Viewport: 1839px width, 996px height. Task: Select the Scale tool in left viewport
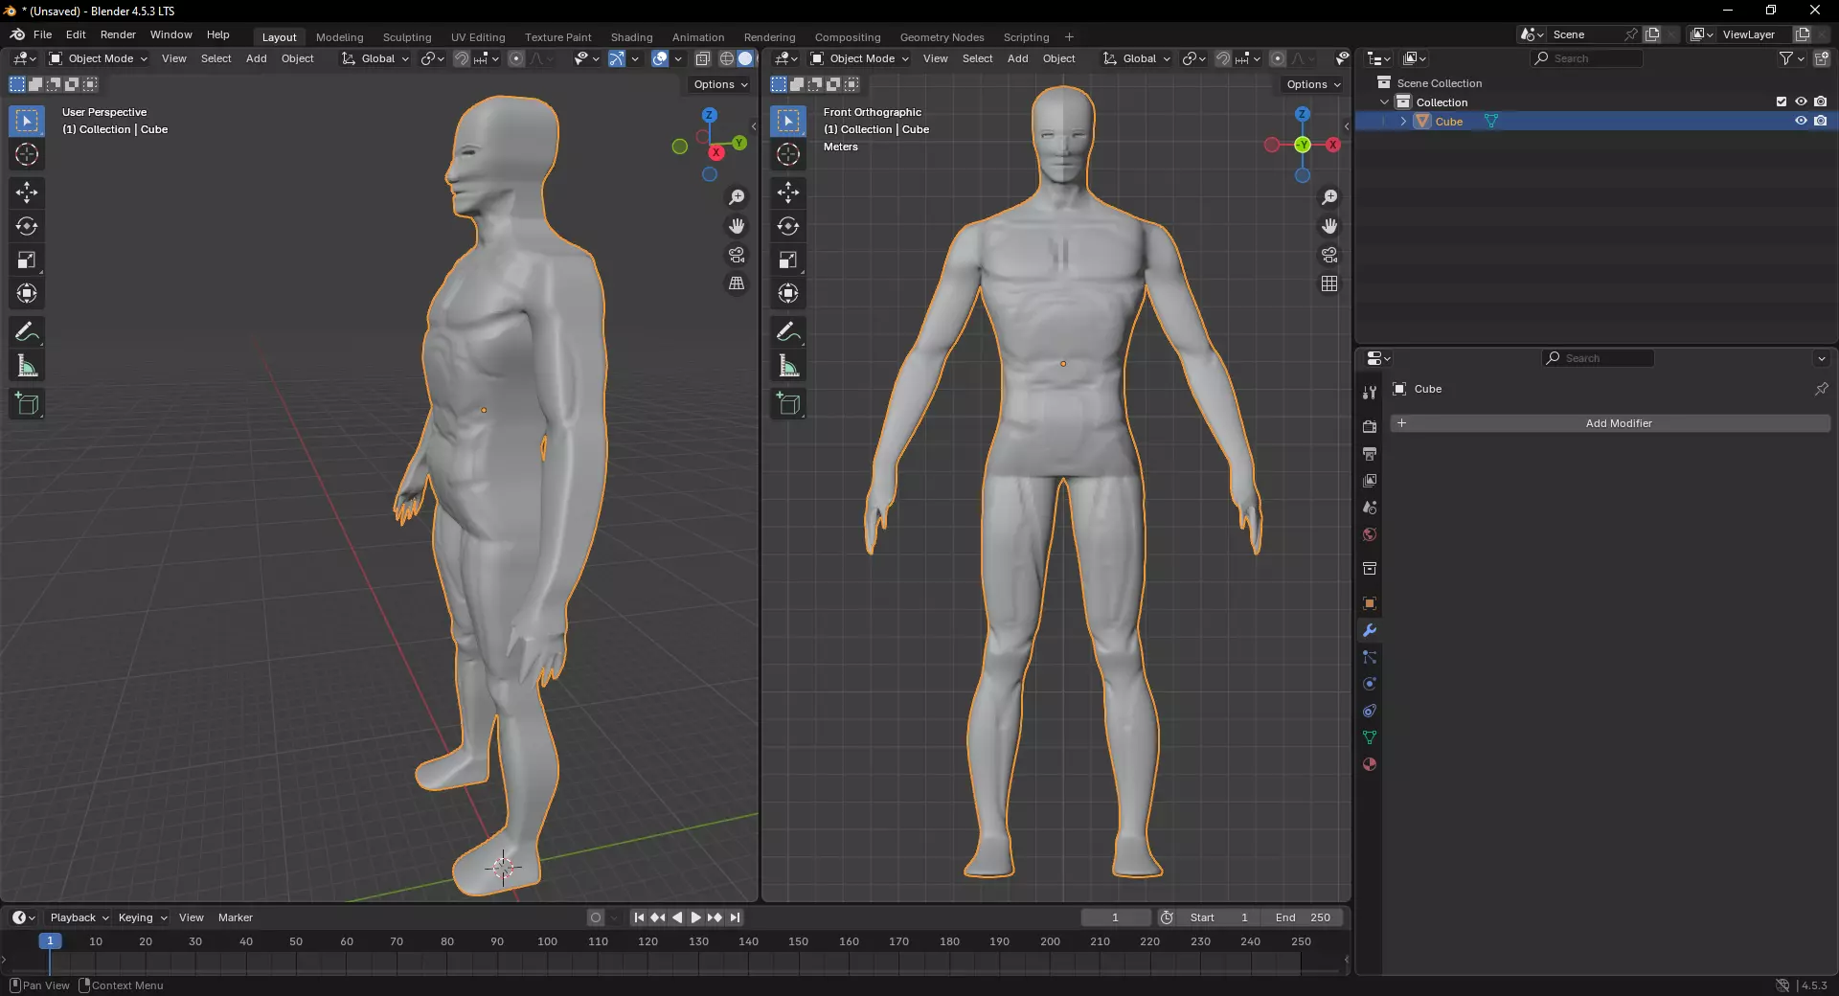pos(27,260)
